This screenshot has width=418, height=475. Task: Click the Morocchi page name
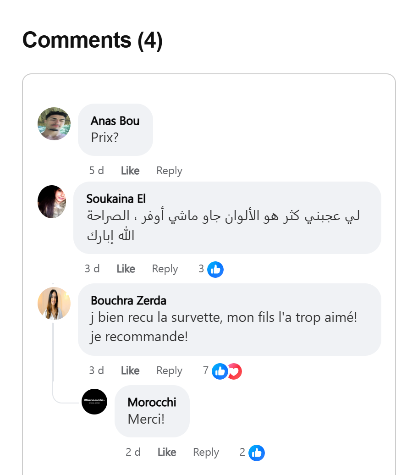click(152, 403)
